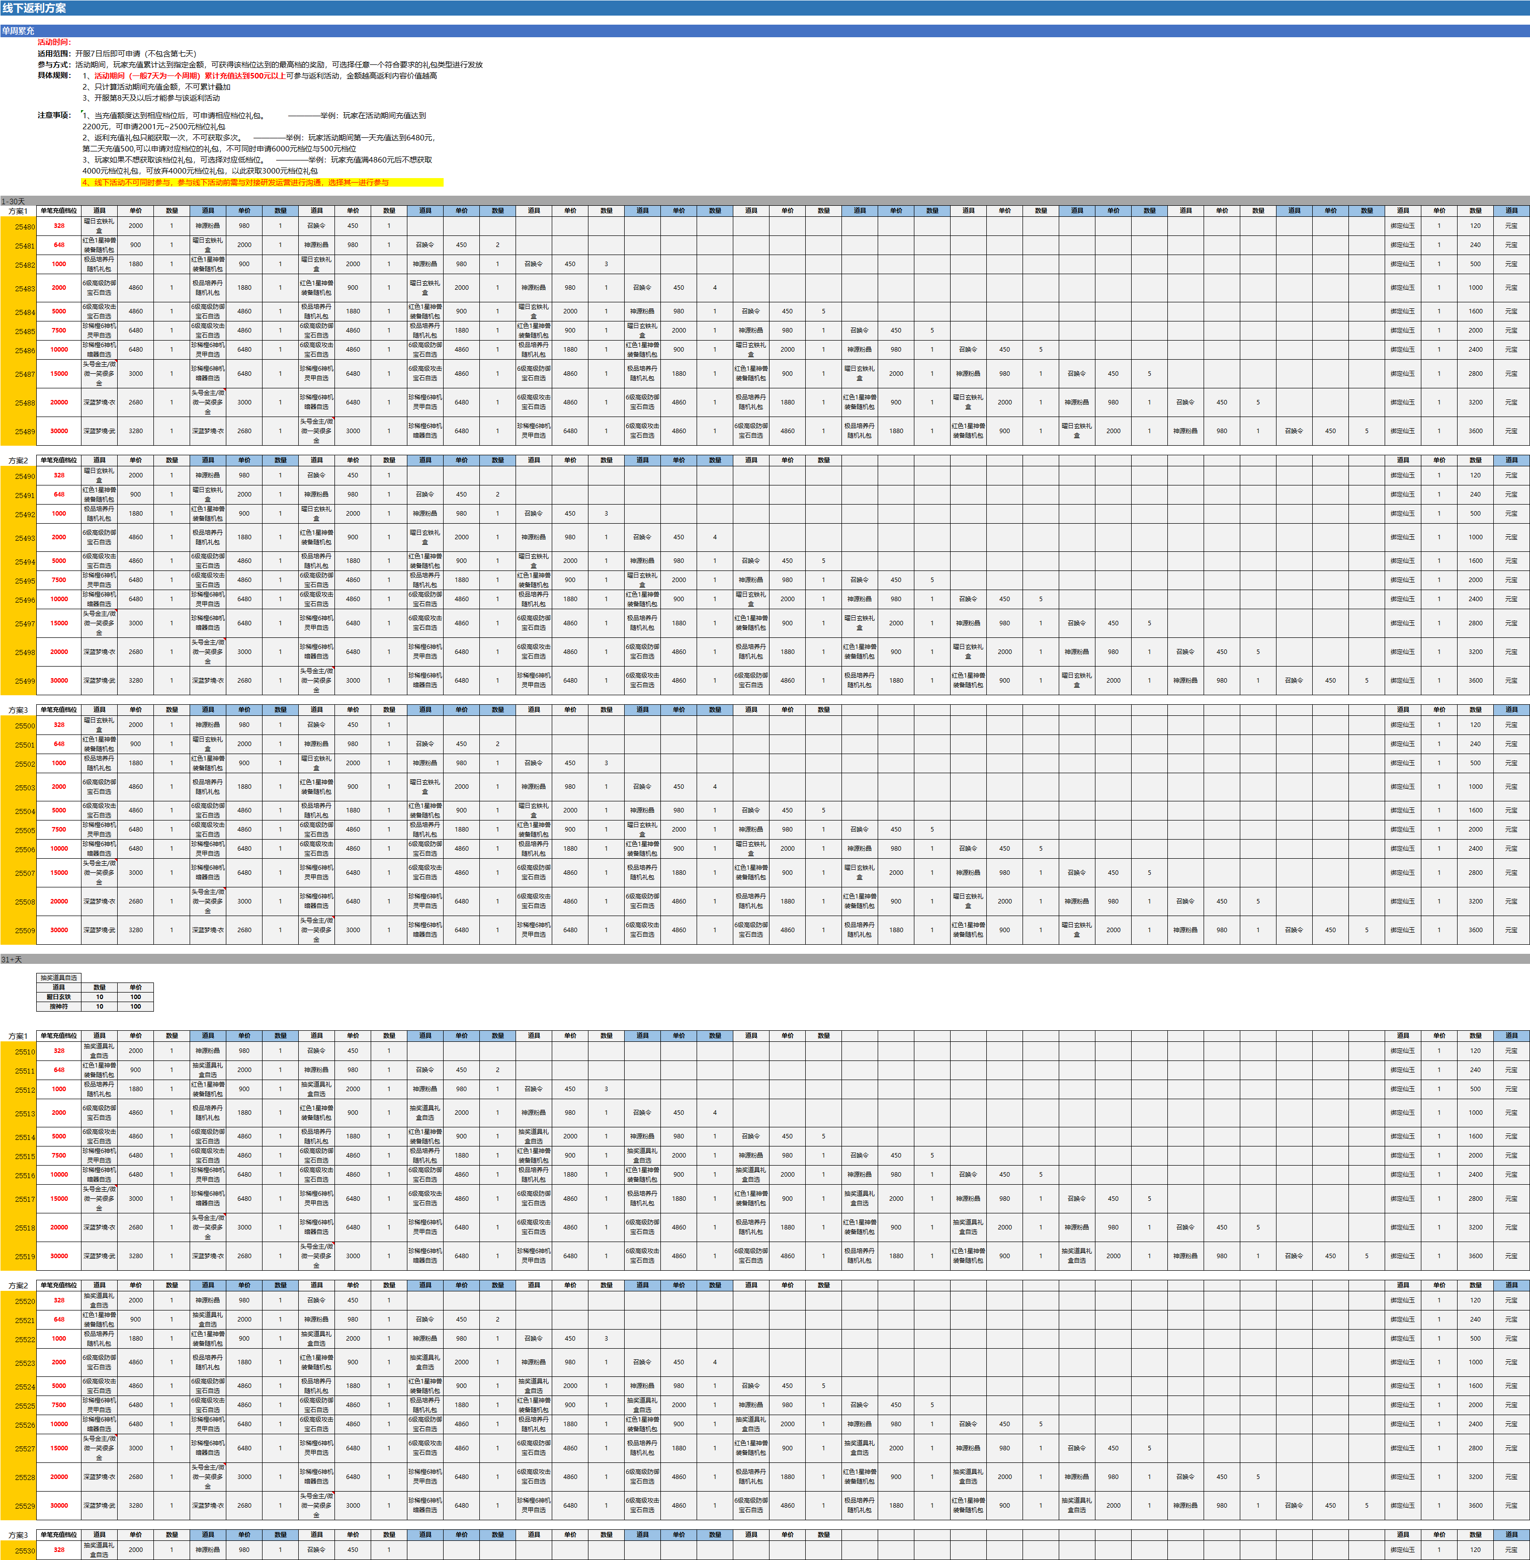Viewport: 1530px width, 1560px height.
Task: Select '深蓝梦境·武' in row 25489
Action: click(99, 432)
